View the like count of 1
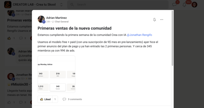 coord(55,99)
